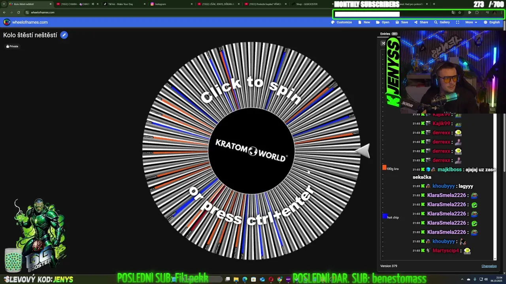Click majklboss's username in chat
The image size is (506, 284).
click(x=449, y=170)
